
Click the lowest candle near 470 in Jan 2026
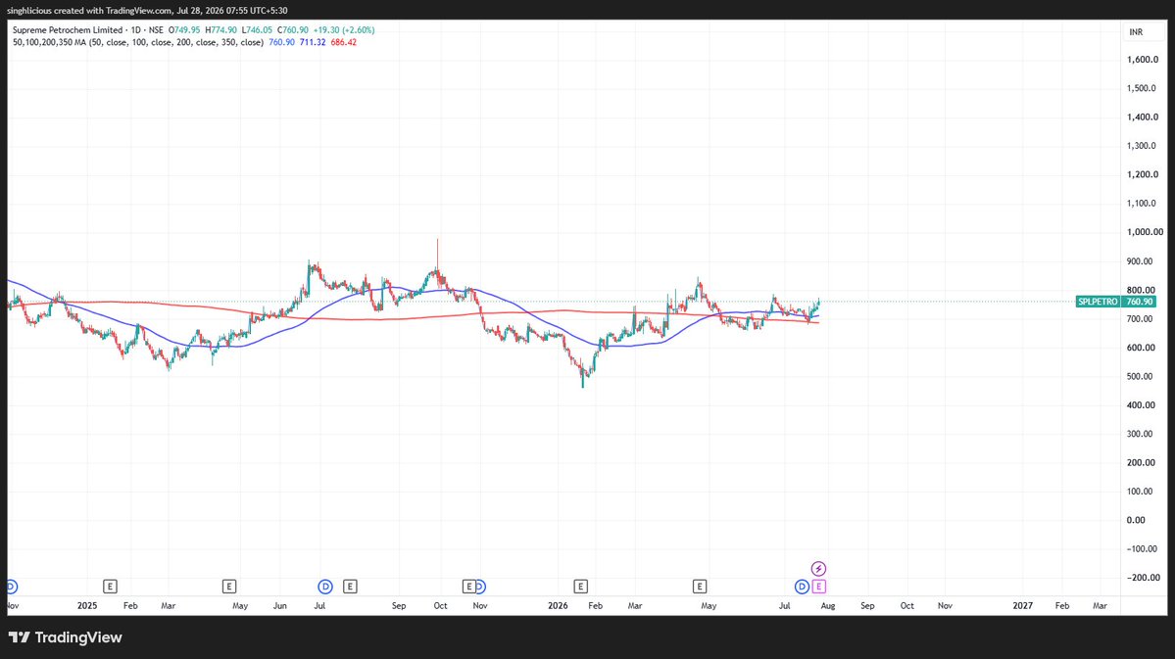[x=583, y=375]
